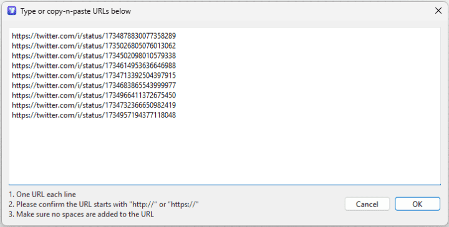Cancel the URL entry dialog

(x=367, y=204)
